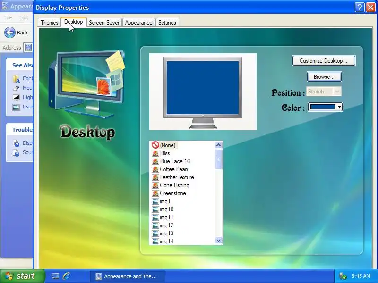
Task: Click the Browse button
Action: point(324,77)
